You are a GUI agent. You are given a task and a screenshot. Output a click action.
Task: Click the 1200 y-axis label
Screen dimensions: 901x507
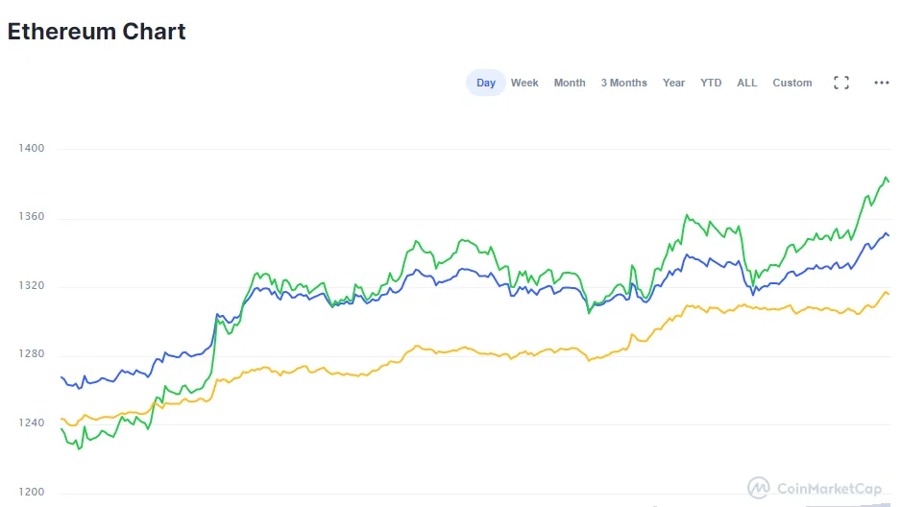click(x=31, y=493)
